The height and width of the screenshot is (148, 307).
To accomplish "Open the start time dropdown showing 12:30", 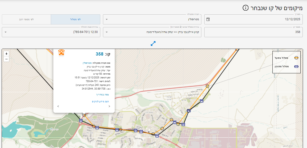I will [51, 32].
